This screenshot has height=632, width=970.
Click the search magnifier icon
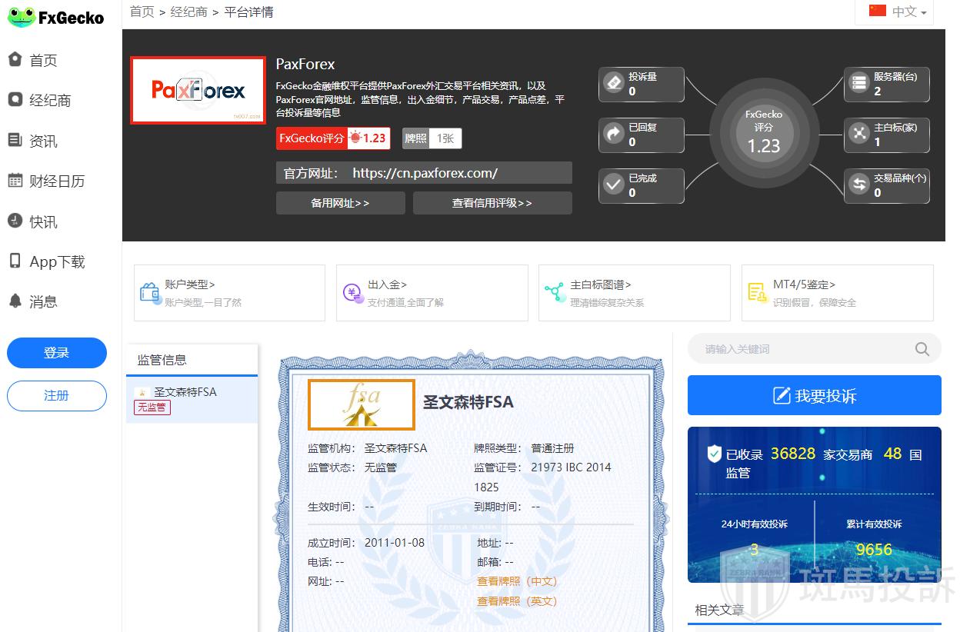point(922,349)
